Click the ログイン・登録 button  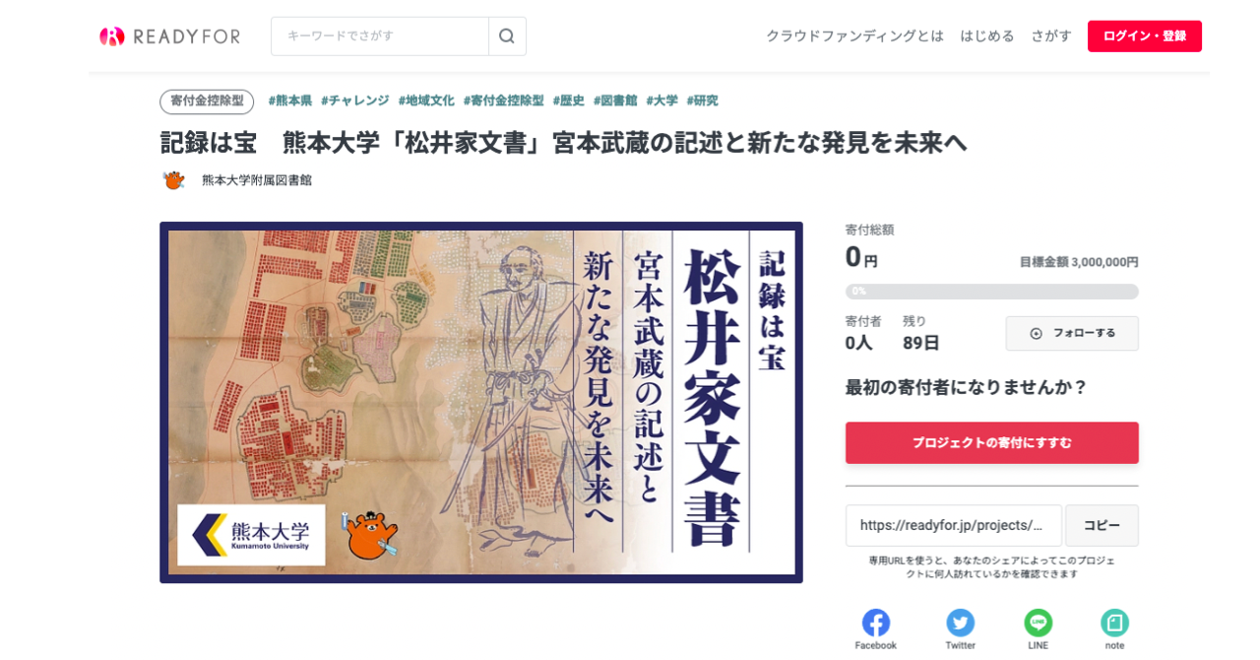click(x=1145, y=35)
